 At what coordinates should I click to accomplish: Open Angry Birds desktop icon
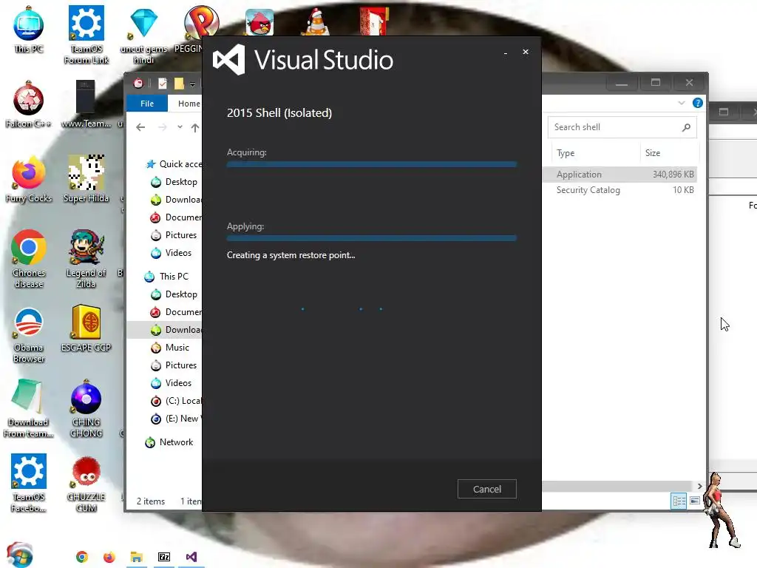click(259, 22)
